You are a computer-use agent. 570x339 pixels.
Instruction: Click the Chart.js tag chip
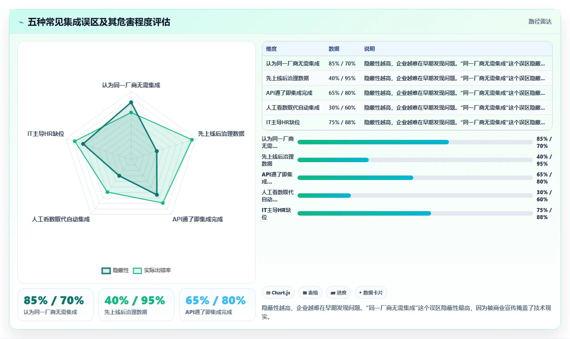point(278,293)
